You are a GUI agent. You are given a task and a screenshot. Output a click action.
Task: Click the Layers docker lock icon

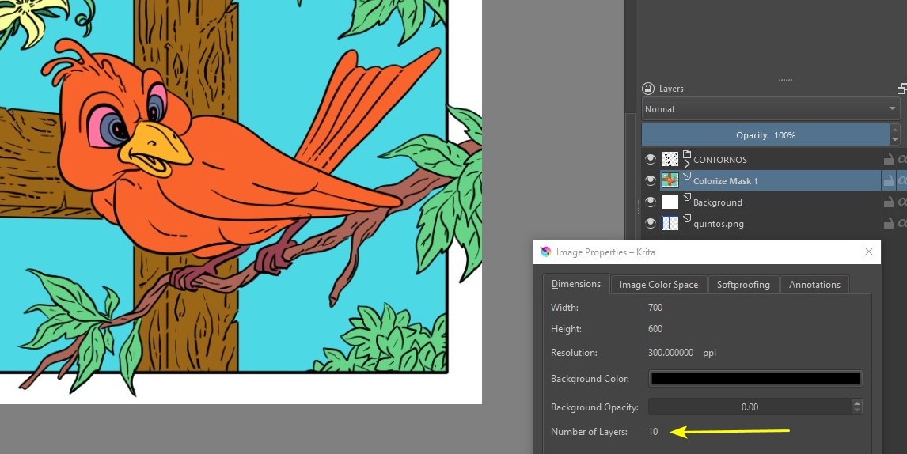tap(648, 89)
